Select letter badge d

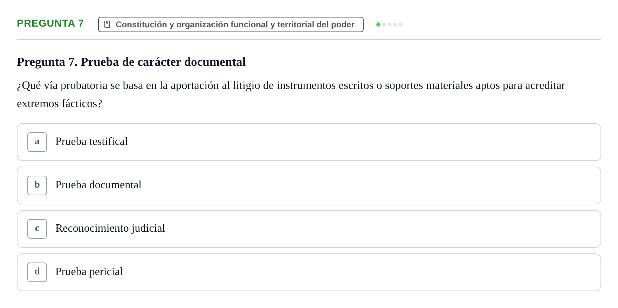(37, 272)
